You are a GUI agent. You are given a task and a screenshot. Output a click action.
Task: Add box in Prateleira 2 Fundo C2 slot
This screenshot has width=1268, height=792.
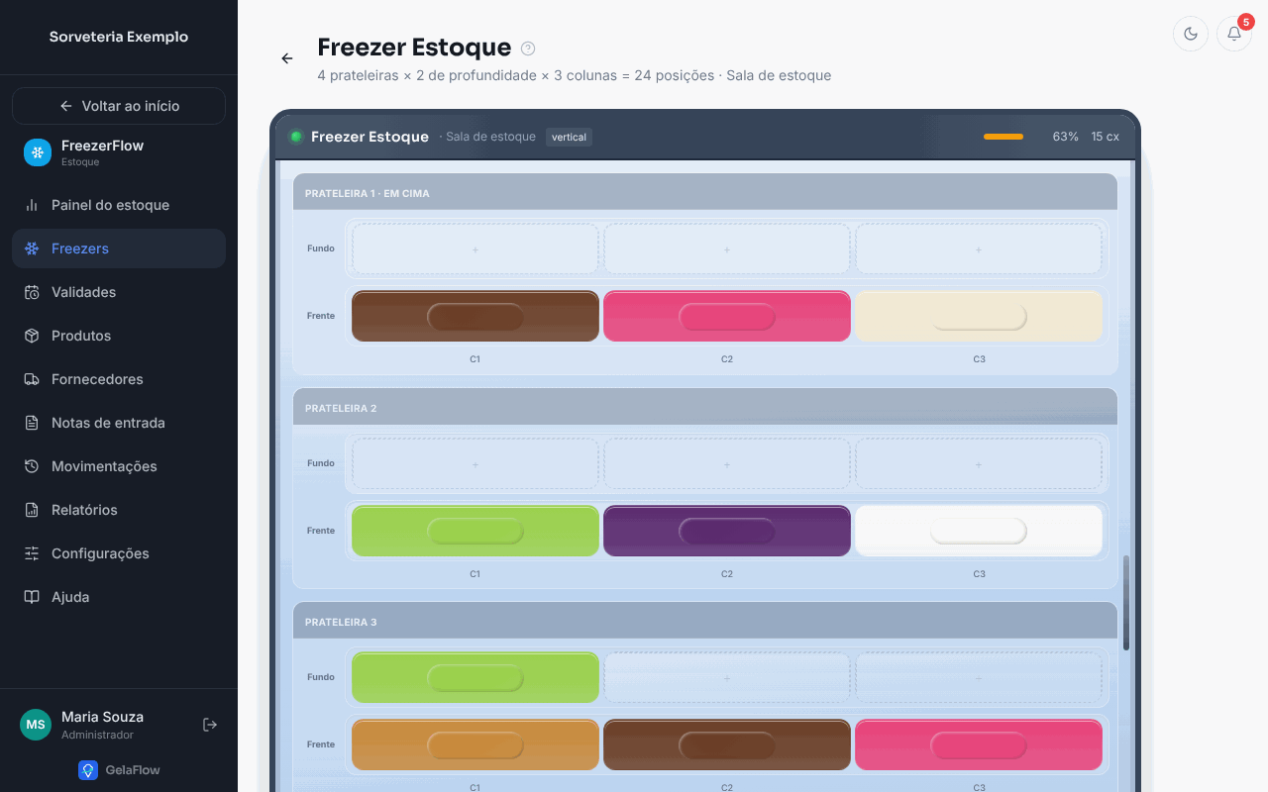click(x=727, y=463)
